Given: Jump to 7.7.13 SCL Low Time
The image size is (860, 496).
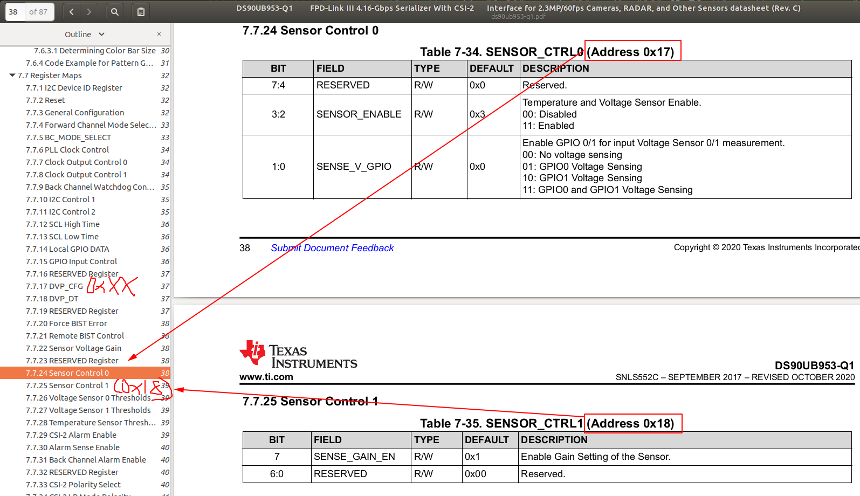Looking at the screenshot, I should coord(62,237).
